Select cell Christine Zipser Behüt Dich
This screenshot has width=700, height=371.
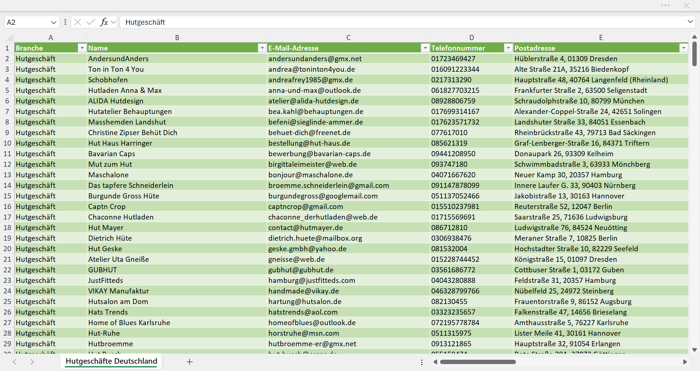(177, 133)
